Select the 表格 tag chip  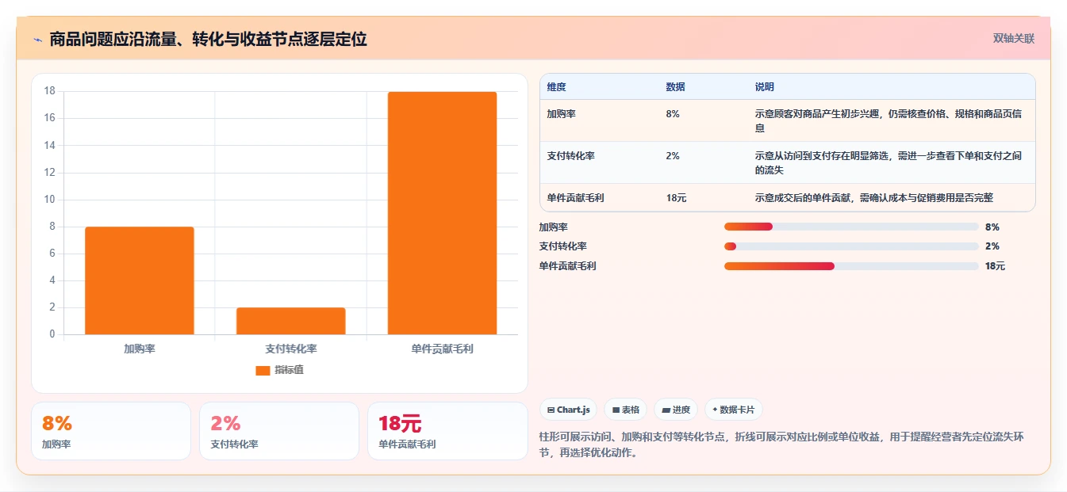click(x=626, y=410)
